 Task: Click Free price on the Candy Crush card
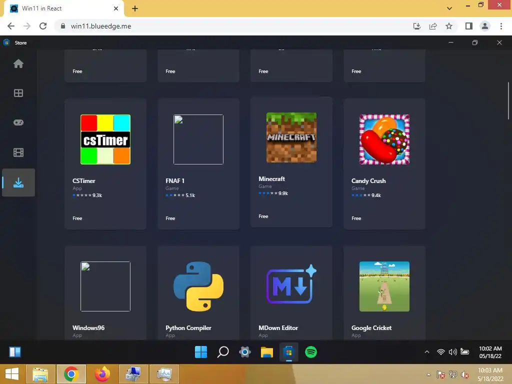356,218
